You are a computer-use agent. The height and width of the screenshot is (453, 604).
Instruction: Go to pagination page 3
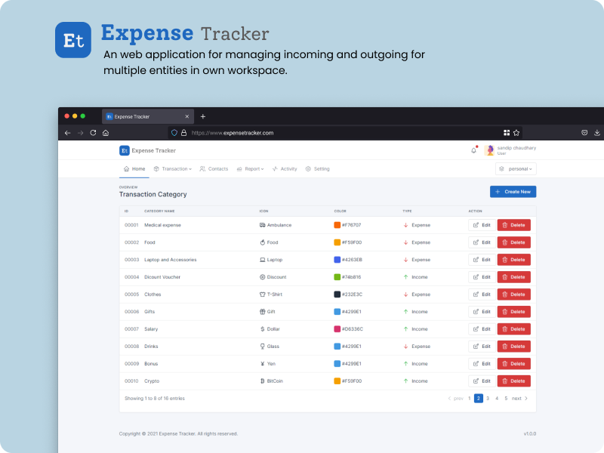[487, 398]
